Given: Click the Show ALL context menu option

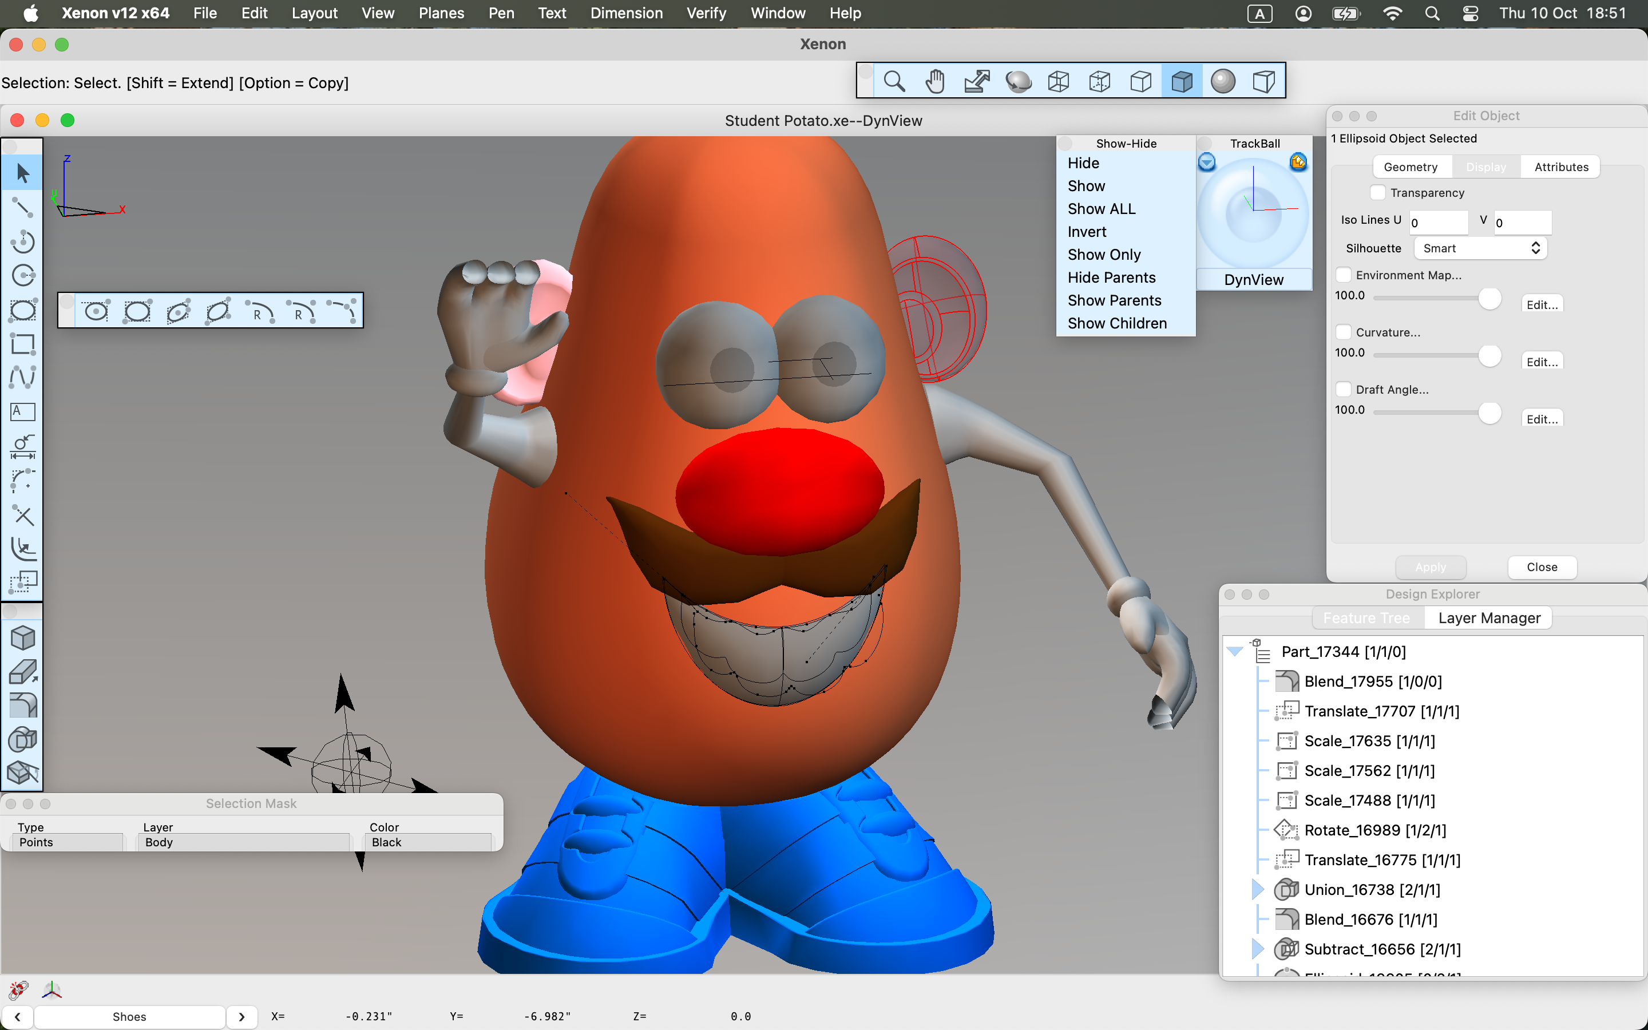Looking at the screenshot, I should 1102,209.
